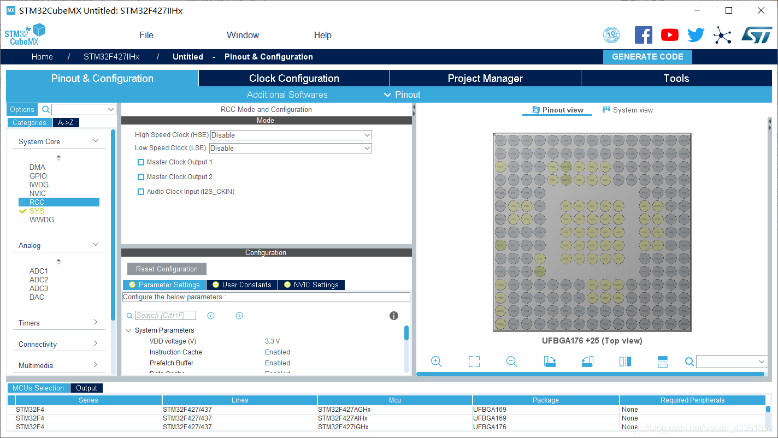Open the File menu
The image size is (778, 438).
click(x=146, y=35)
